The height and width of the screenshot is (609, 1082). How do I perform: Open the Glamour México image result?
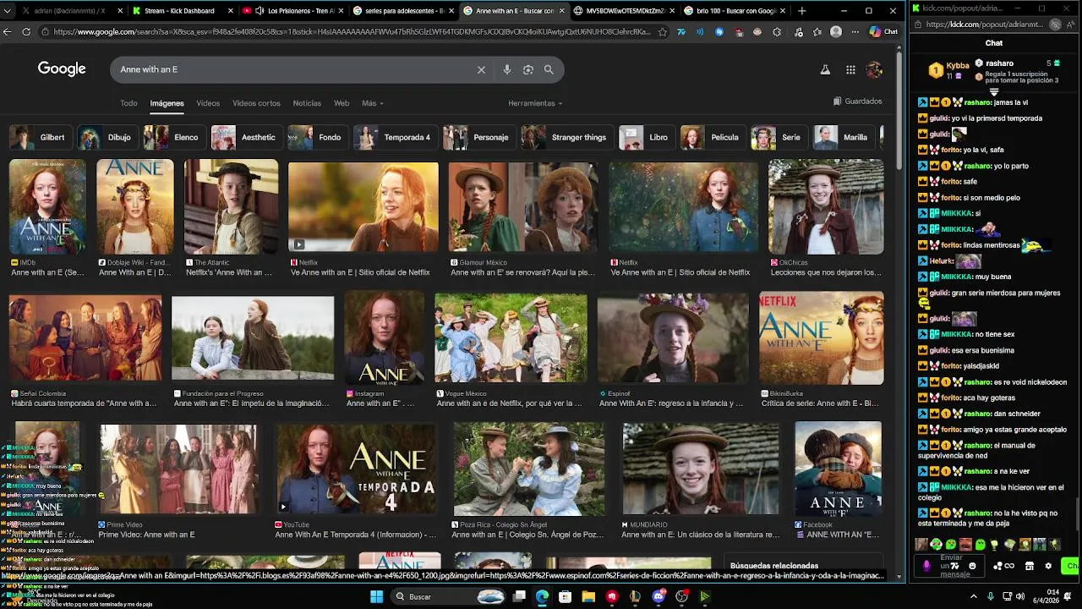[x=523, y=206]
